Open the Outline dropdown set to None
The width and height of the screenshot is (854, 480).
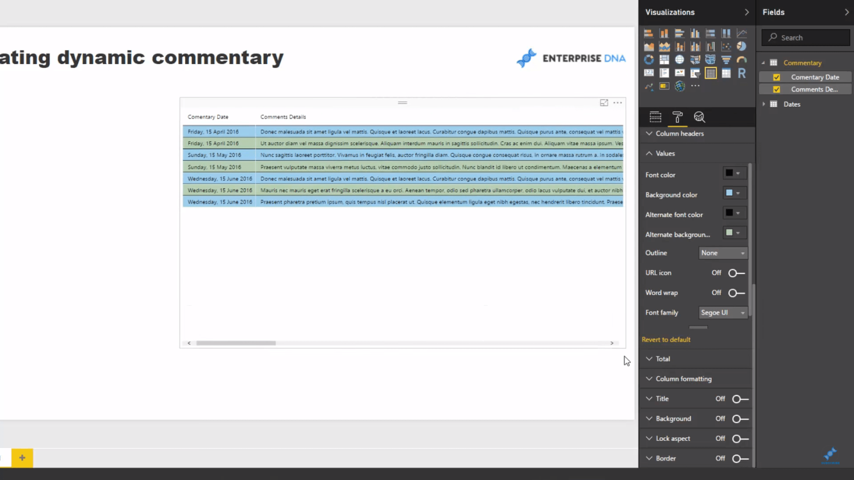(723, 253)
